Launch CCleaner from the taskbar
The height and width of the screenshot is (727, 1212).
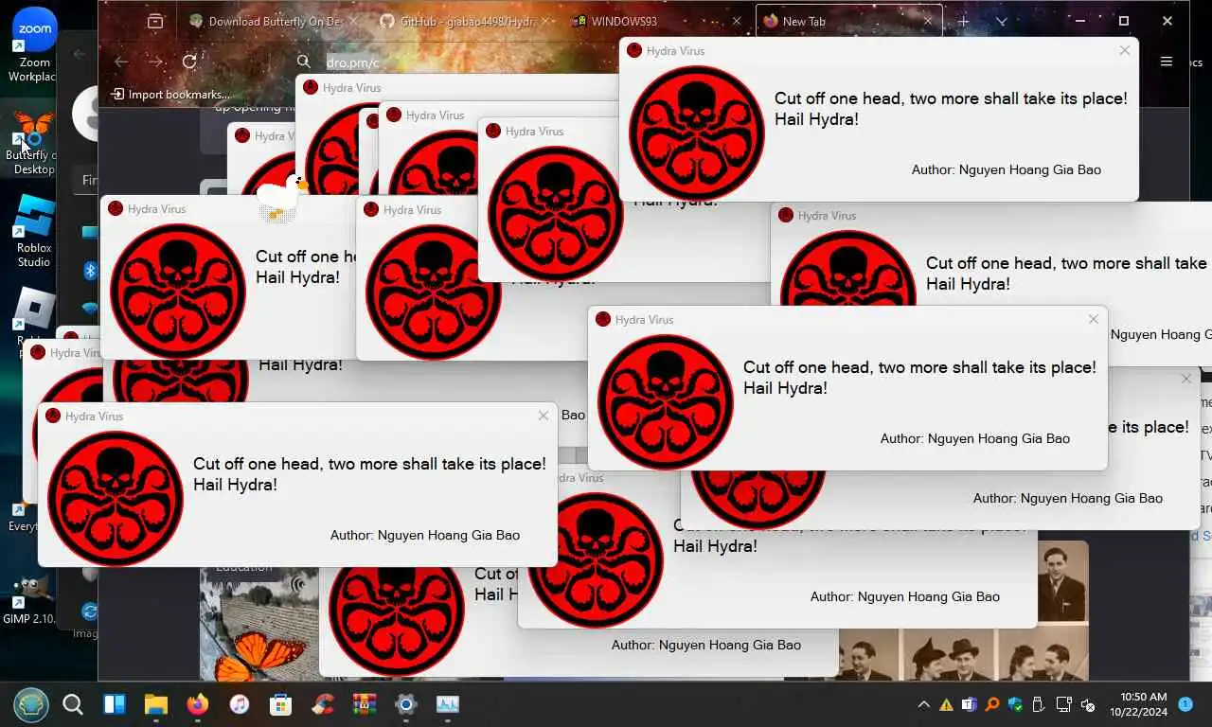(323, 704)
